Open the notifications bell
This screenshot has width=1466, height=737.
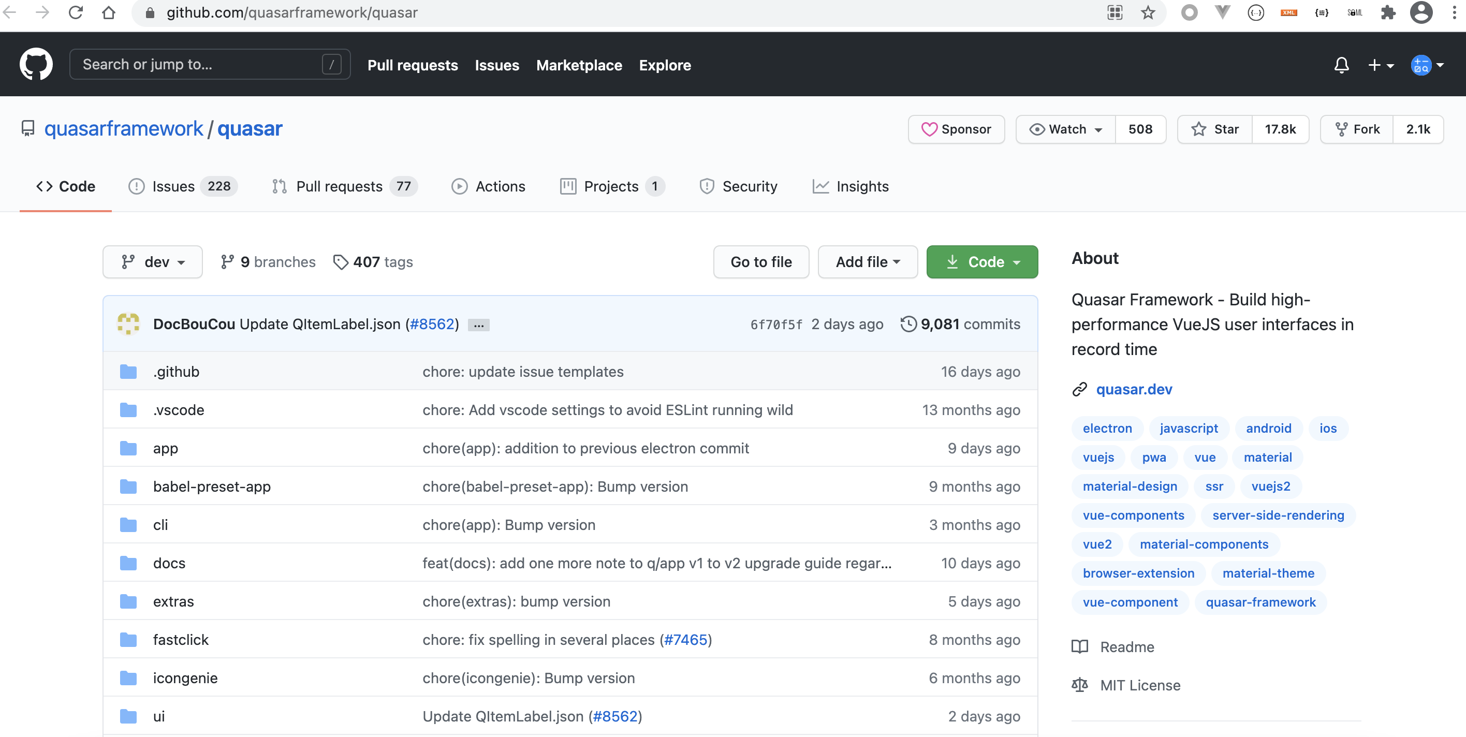pyautogui.click(x=1342, y=65)
